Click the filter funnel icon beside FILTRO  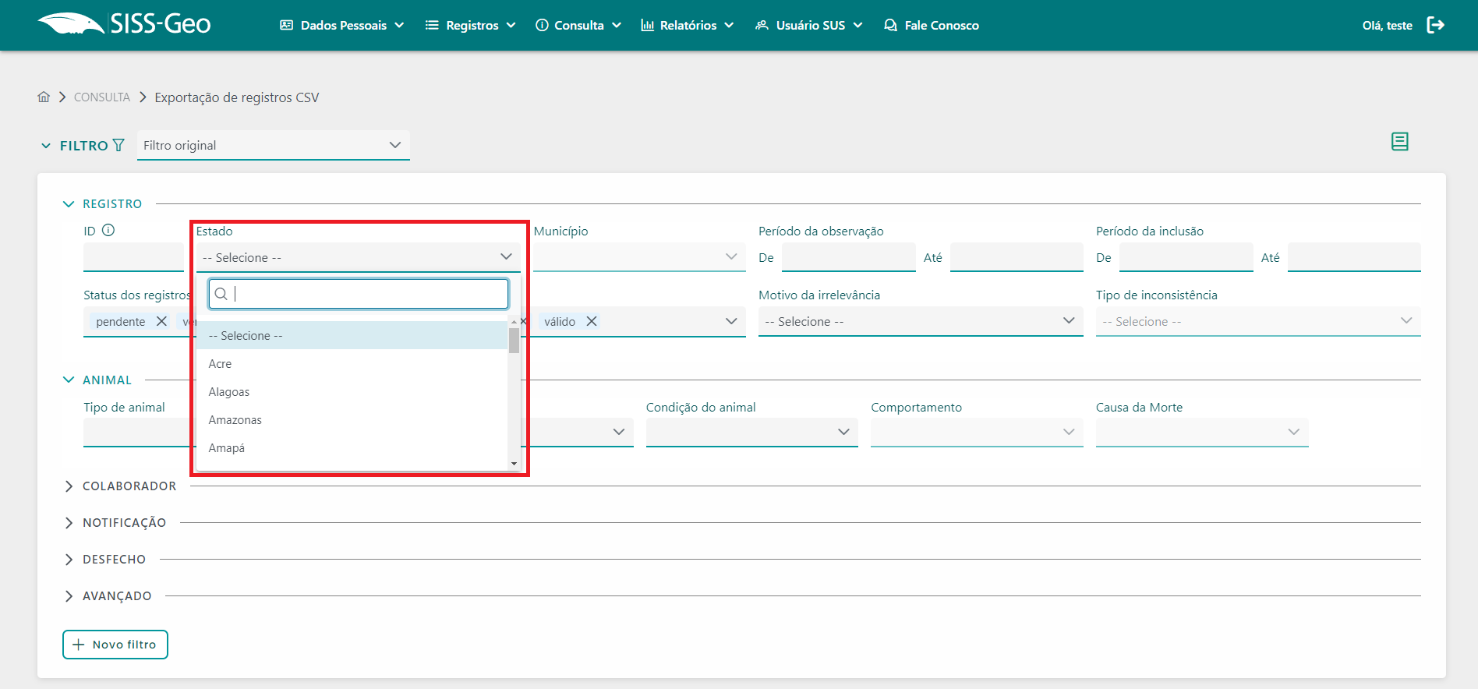click(x=118, y=146)
